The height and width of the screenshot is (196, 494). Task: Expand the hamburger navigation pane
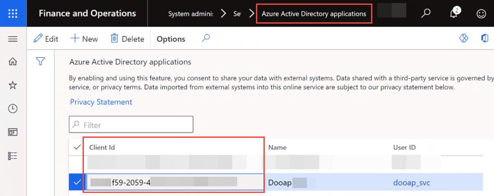(x=13, y=39)
